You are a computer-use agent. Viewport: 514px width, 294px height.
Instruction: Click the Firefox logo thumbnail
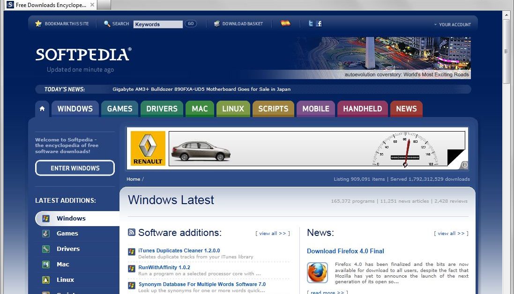tap(317, 272)
